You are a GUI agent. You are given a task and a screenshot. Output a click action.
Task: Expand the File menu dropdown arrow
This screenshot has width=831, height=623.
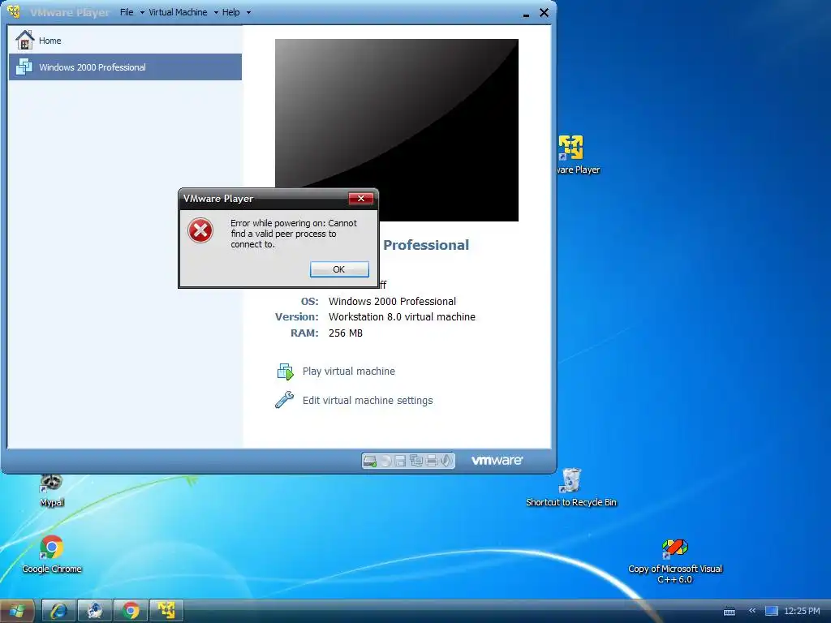pos(142,13)
